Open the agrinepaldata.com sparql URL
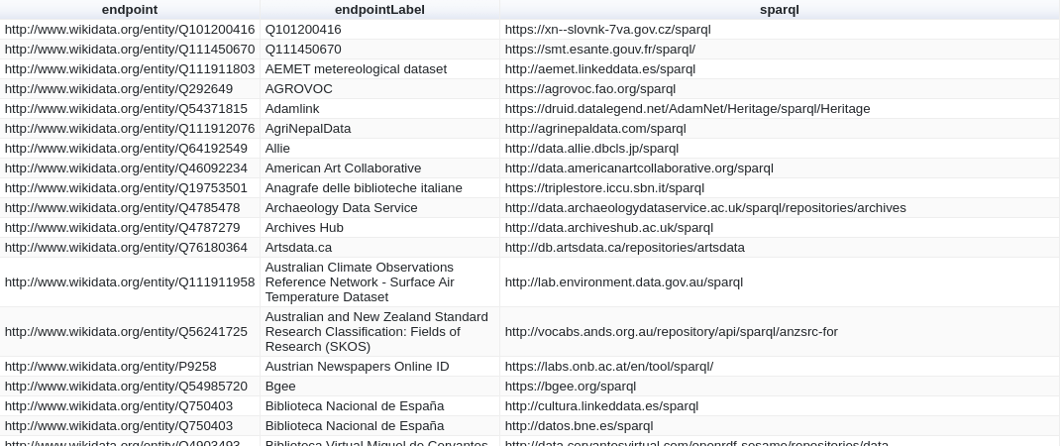This screenshot has width=1060, height=446. (x=595, y=128)
